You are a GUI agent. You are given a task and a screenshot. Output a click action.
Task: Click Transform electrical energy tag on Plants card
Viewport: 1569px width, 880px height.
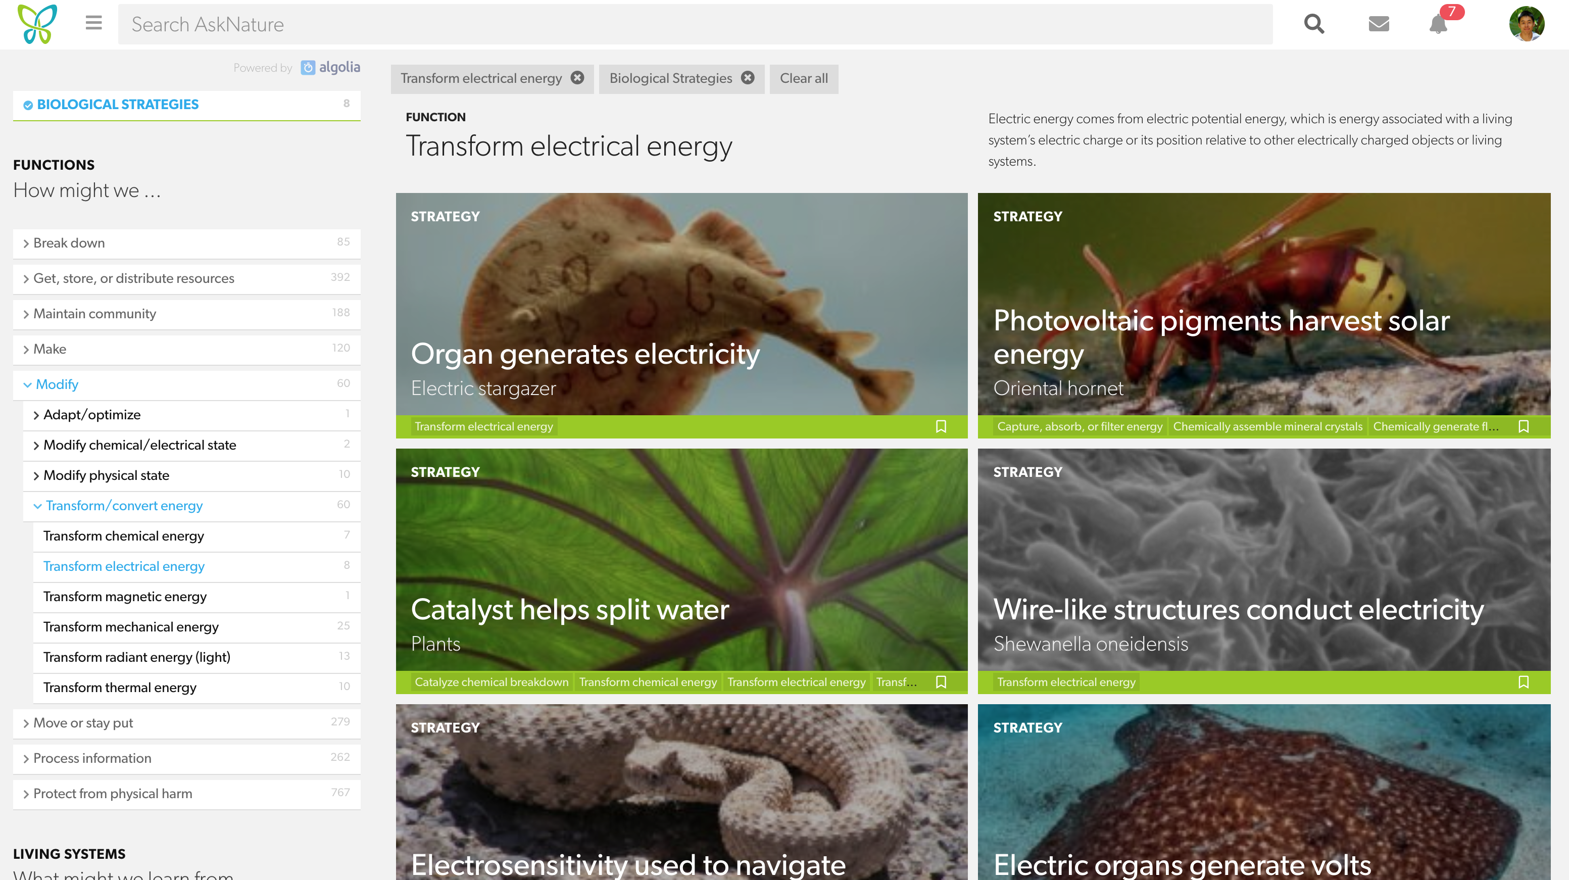coord(796,682)
